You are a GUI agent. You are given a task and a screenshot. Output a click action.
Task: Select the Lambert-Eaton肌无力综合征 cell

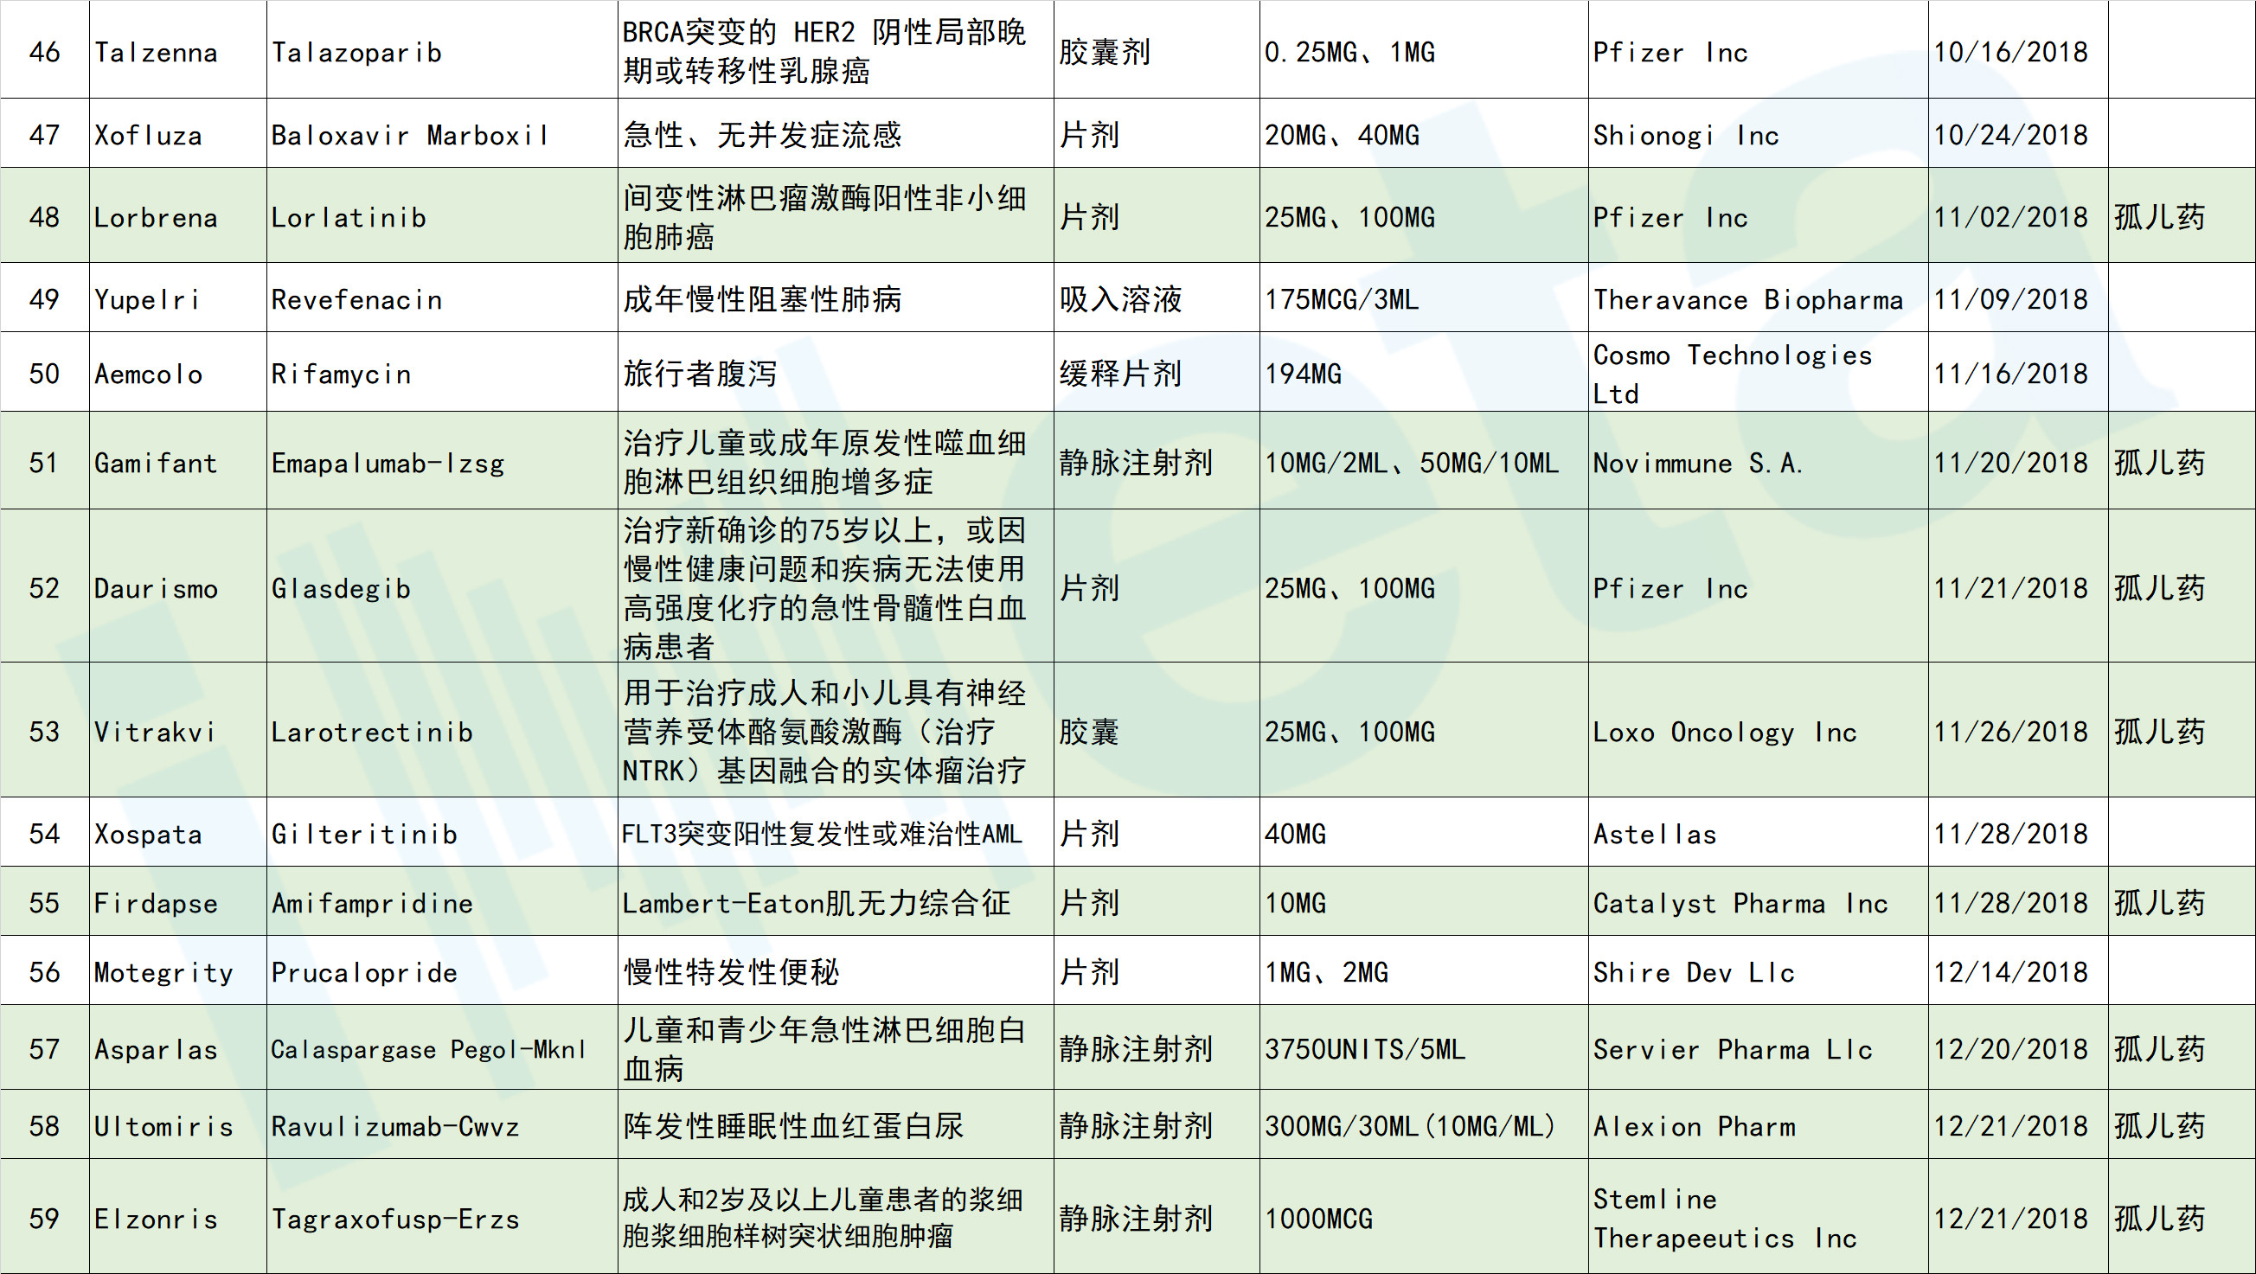pyautogui.click(x=836, y=901)
